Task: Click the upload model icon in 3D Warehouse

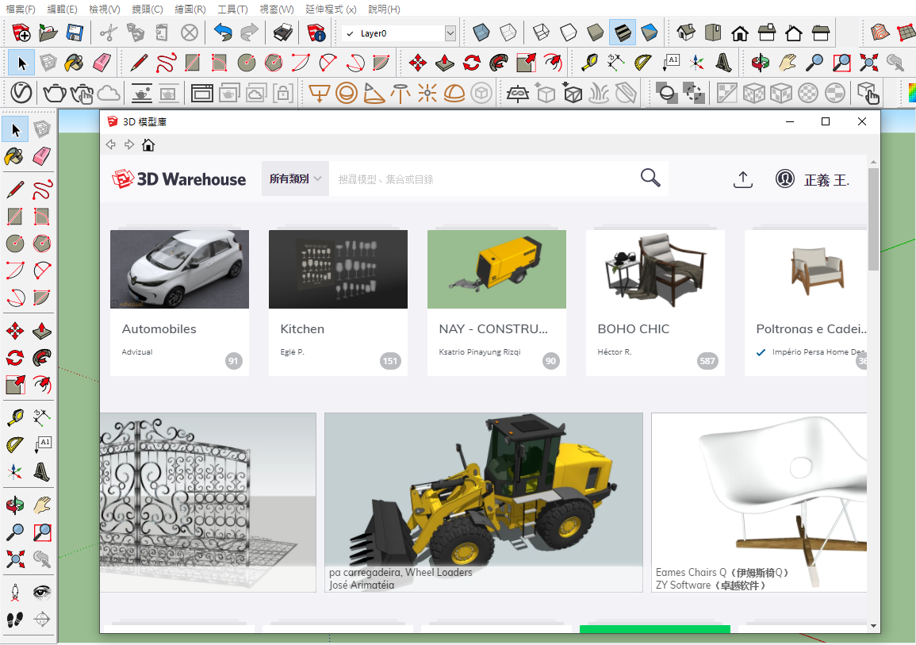Action: pyautogui.click(x=742, y=179)
